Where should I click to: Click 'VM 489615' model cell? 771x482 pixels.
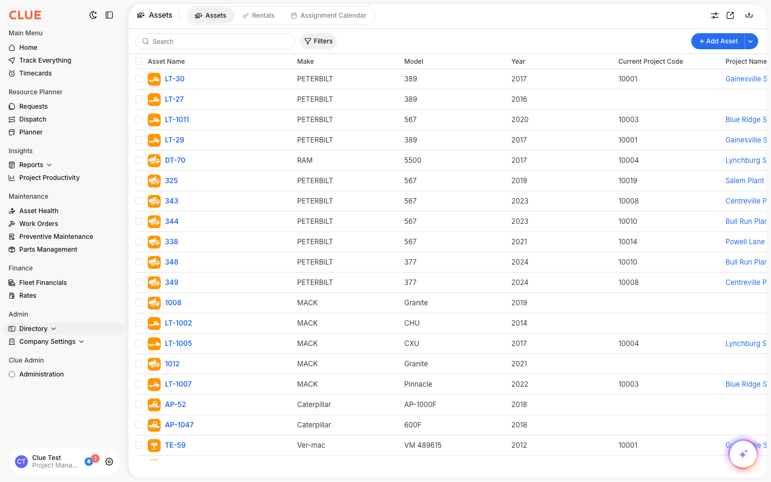(423, 445)
